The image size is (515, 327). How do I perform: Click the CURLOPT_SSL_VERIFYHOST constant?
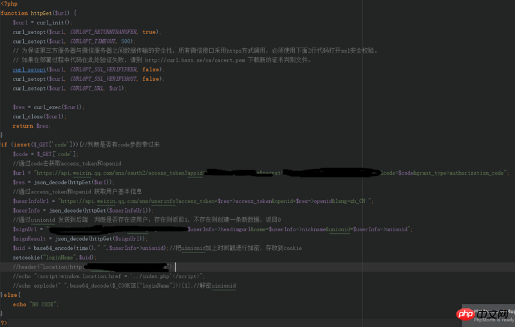click(x=104, y=79)
